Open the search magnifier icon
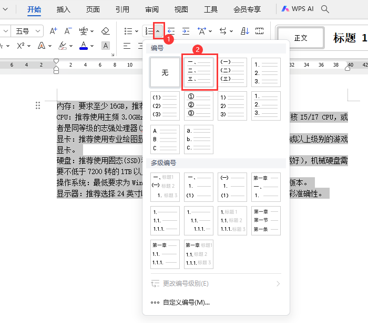 click(325, 9)
